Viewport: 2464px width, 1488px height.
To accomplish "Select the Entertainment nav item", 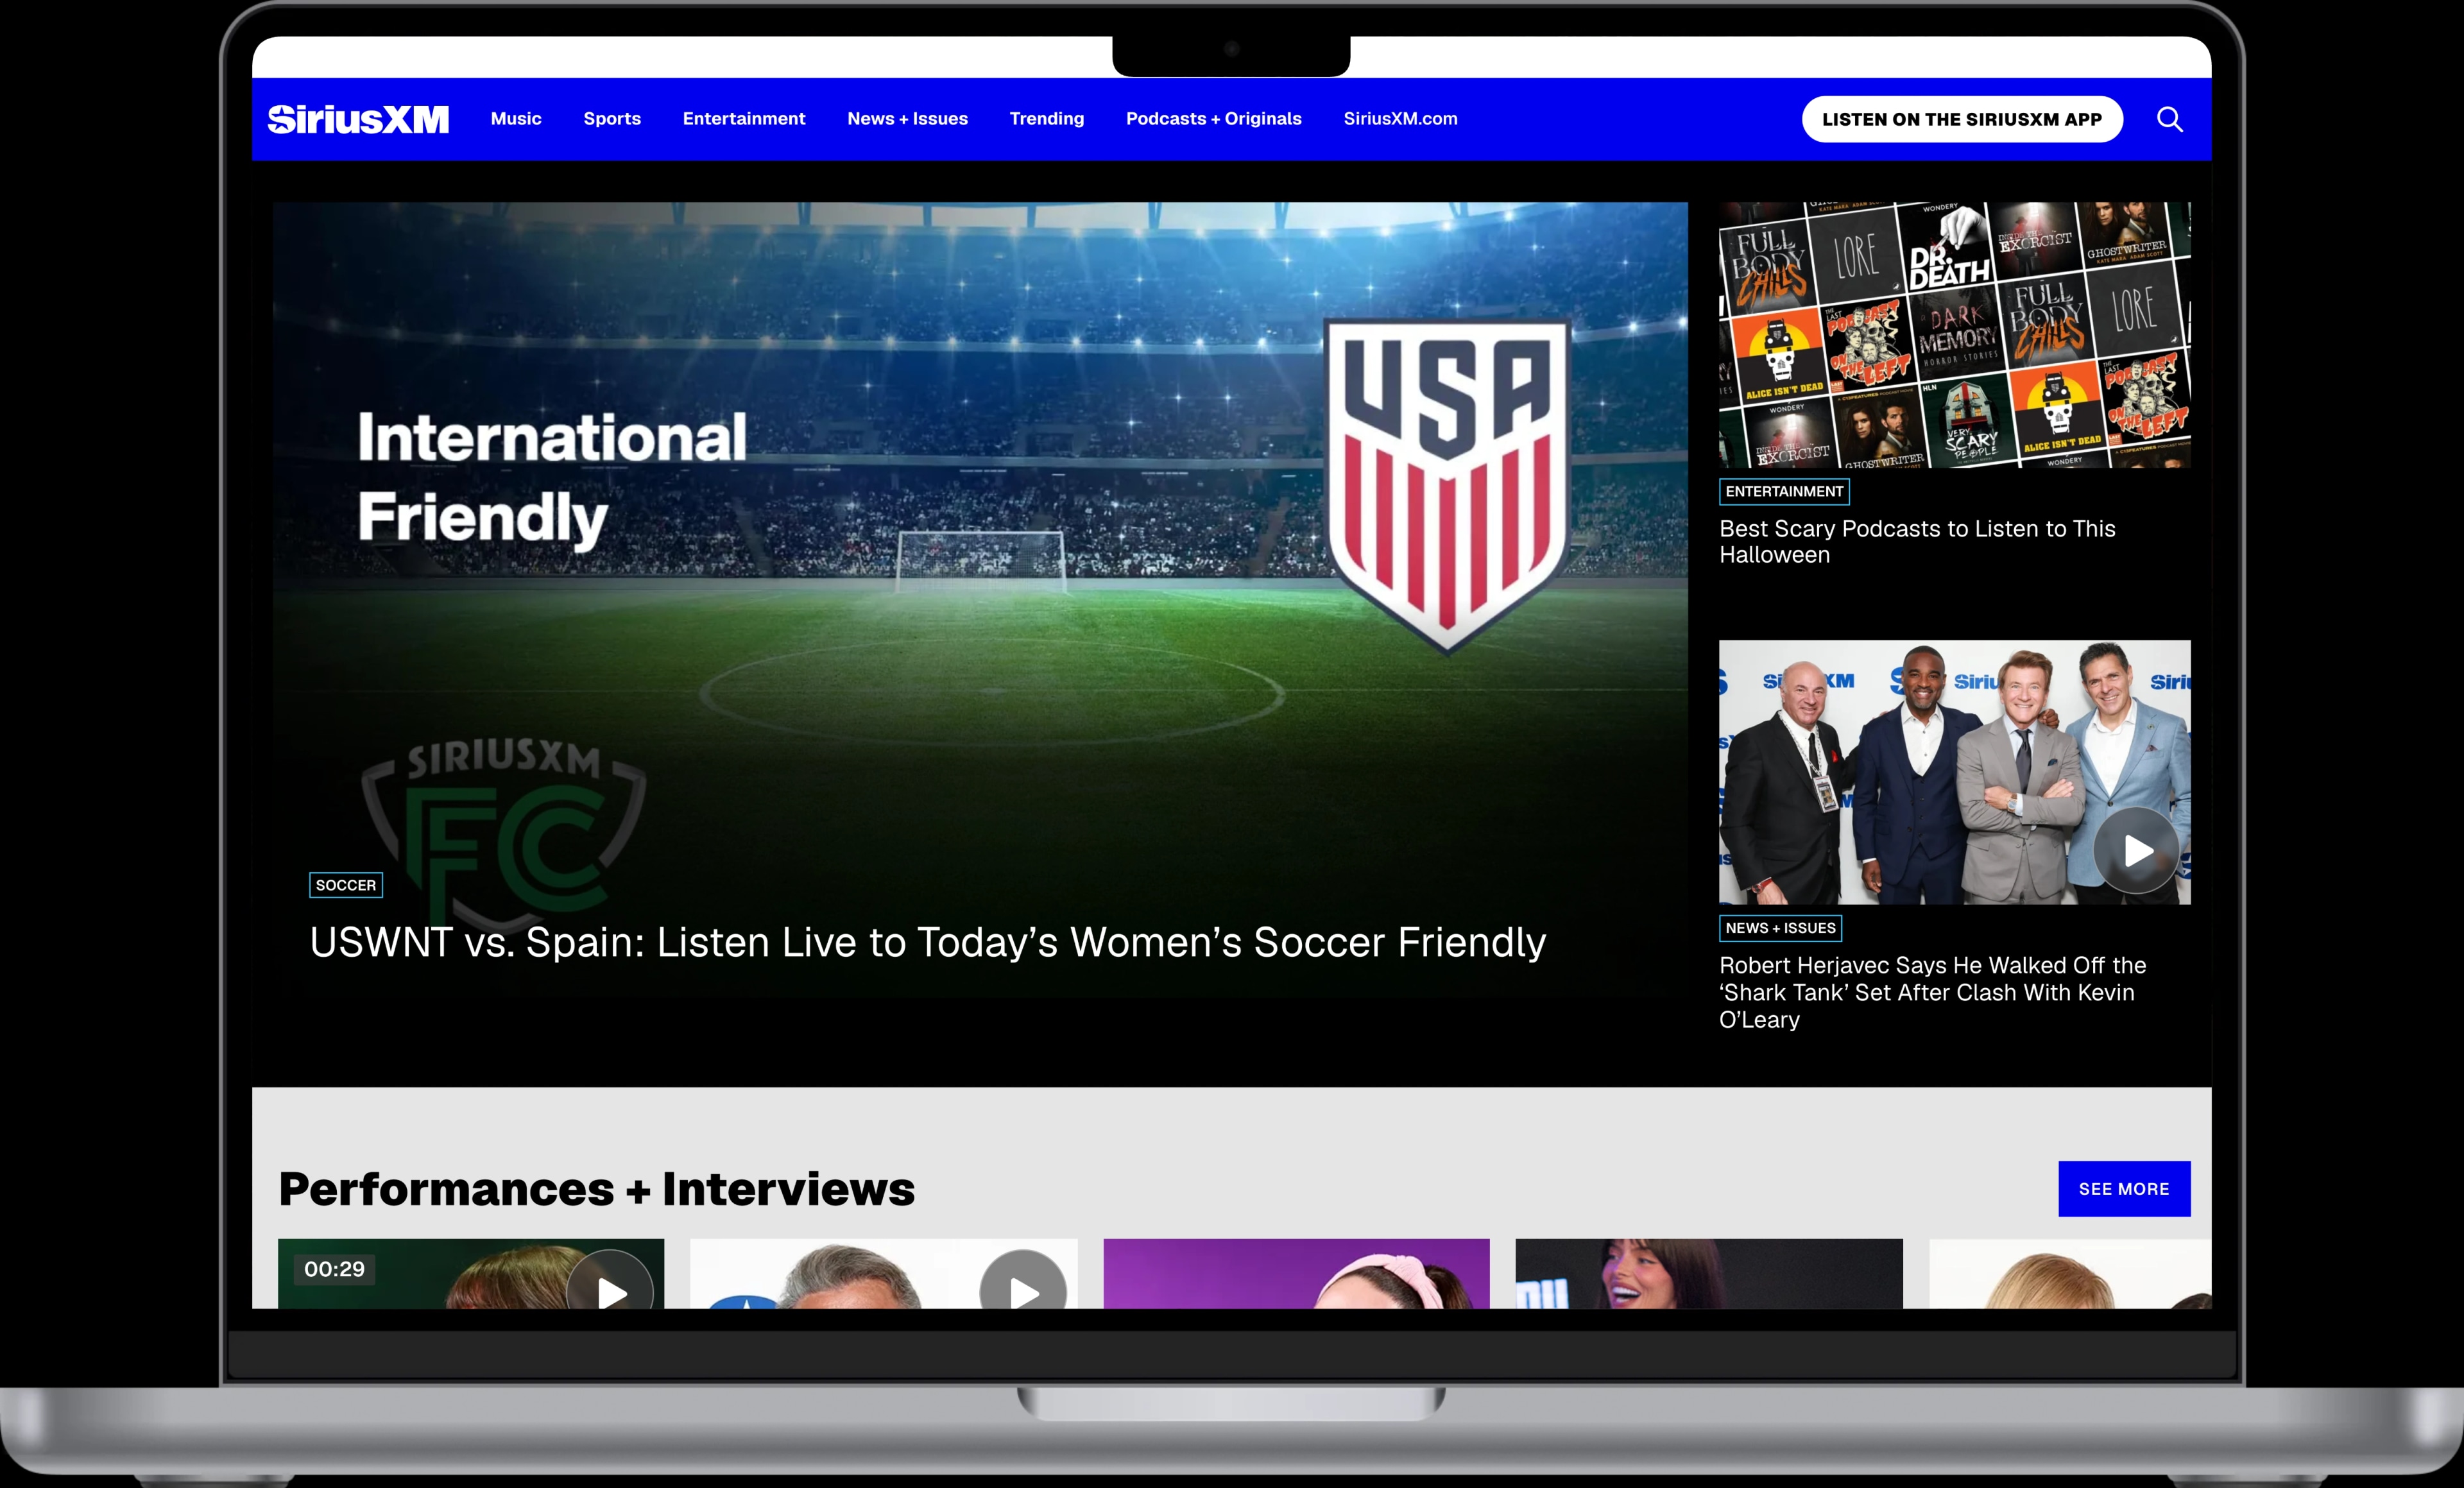I will [744, 119].
